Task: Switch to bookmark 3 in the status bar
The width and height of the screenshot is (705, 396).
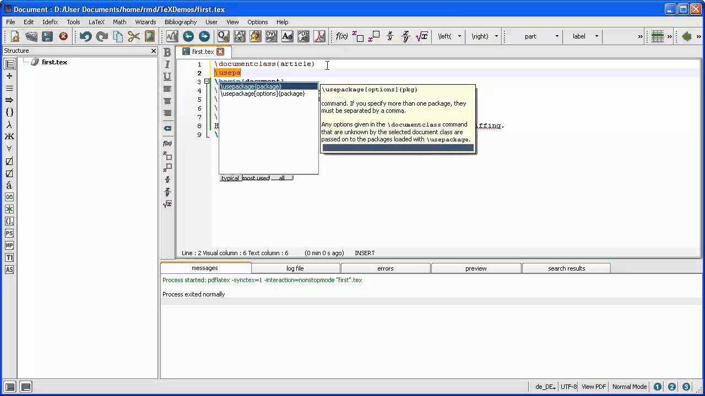Action: [x=686, y=387]
